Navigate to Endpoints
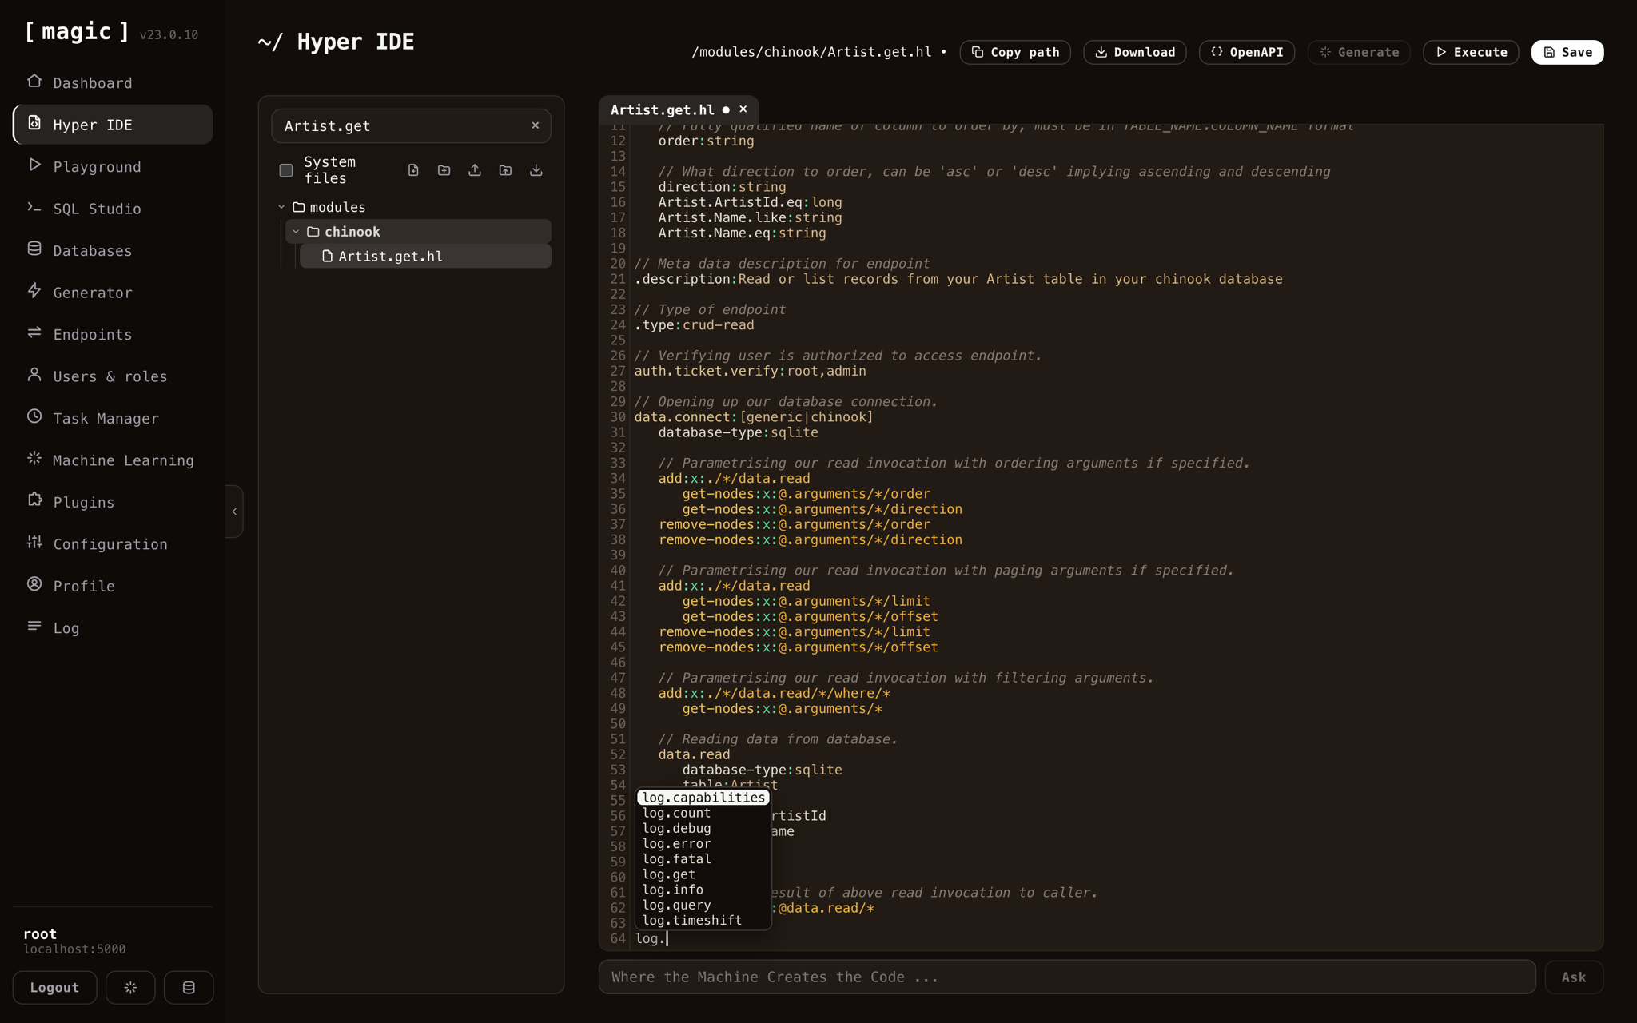Screen dimensions: 1637x1023 pos(113,334)
